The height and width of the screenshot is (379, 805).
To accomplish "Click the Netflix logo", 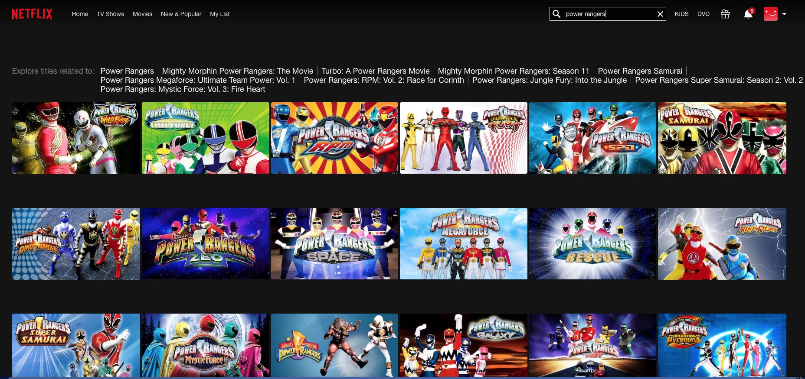I will click(32, 14).
